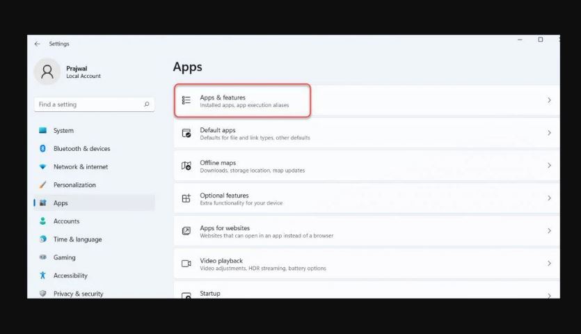Click the Apps for websites icon
The width and height of the screenshot is (581, 334).
(x=186, y=230)
